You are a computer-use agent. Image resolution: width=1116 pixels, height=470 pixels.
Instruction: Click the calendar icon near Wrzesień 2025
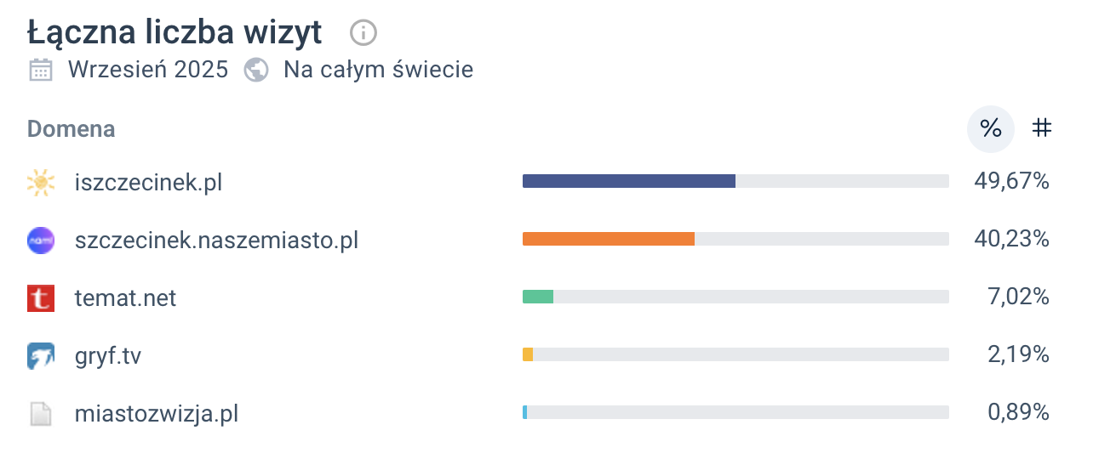tap(41, 70)
